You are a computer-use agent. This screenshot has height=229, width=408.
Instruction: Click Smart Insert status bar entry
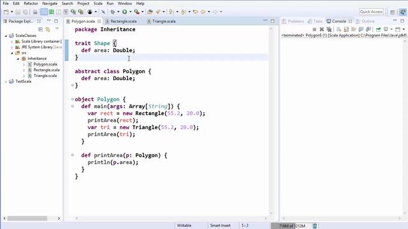220,226
